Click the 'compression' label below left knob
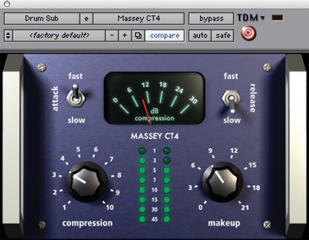309x240 pixels. (88, 223)
